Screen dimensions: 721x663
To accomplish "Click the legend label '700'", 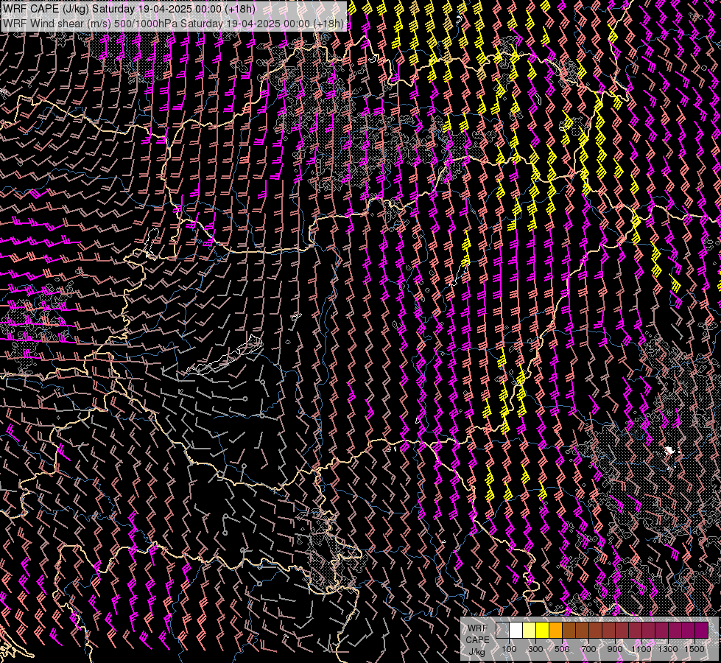I will click(x=588, y=649).
